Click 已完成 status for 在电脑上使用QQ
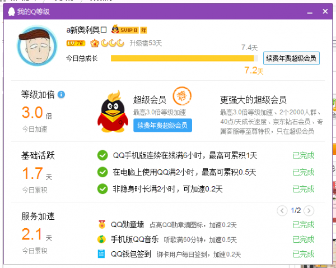The height and width of the screenshot is (268, 336). coord(303,172)
